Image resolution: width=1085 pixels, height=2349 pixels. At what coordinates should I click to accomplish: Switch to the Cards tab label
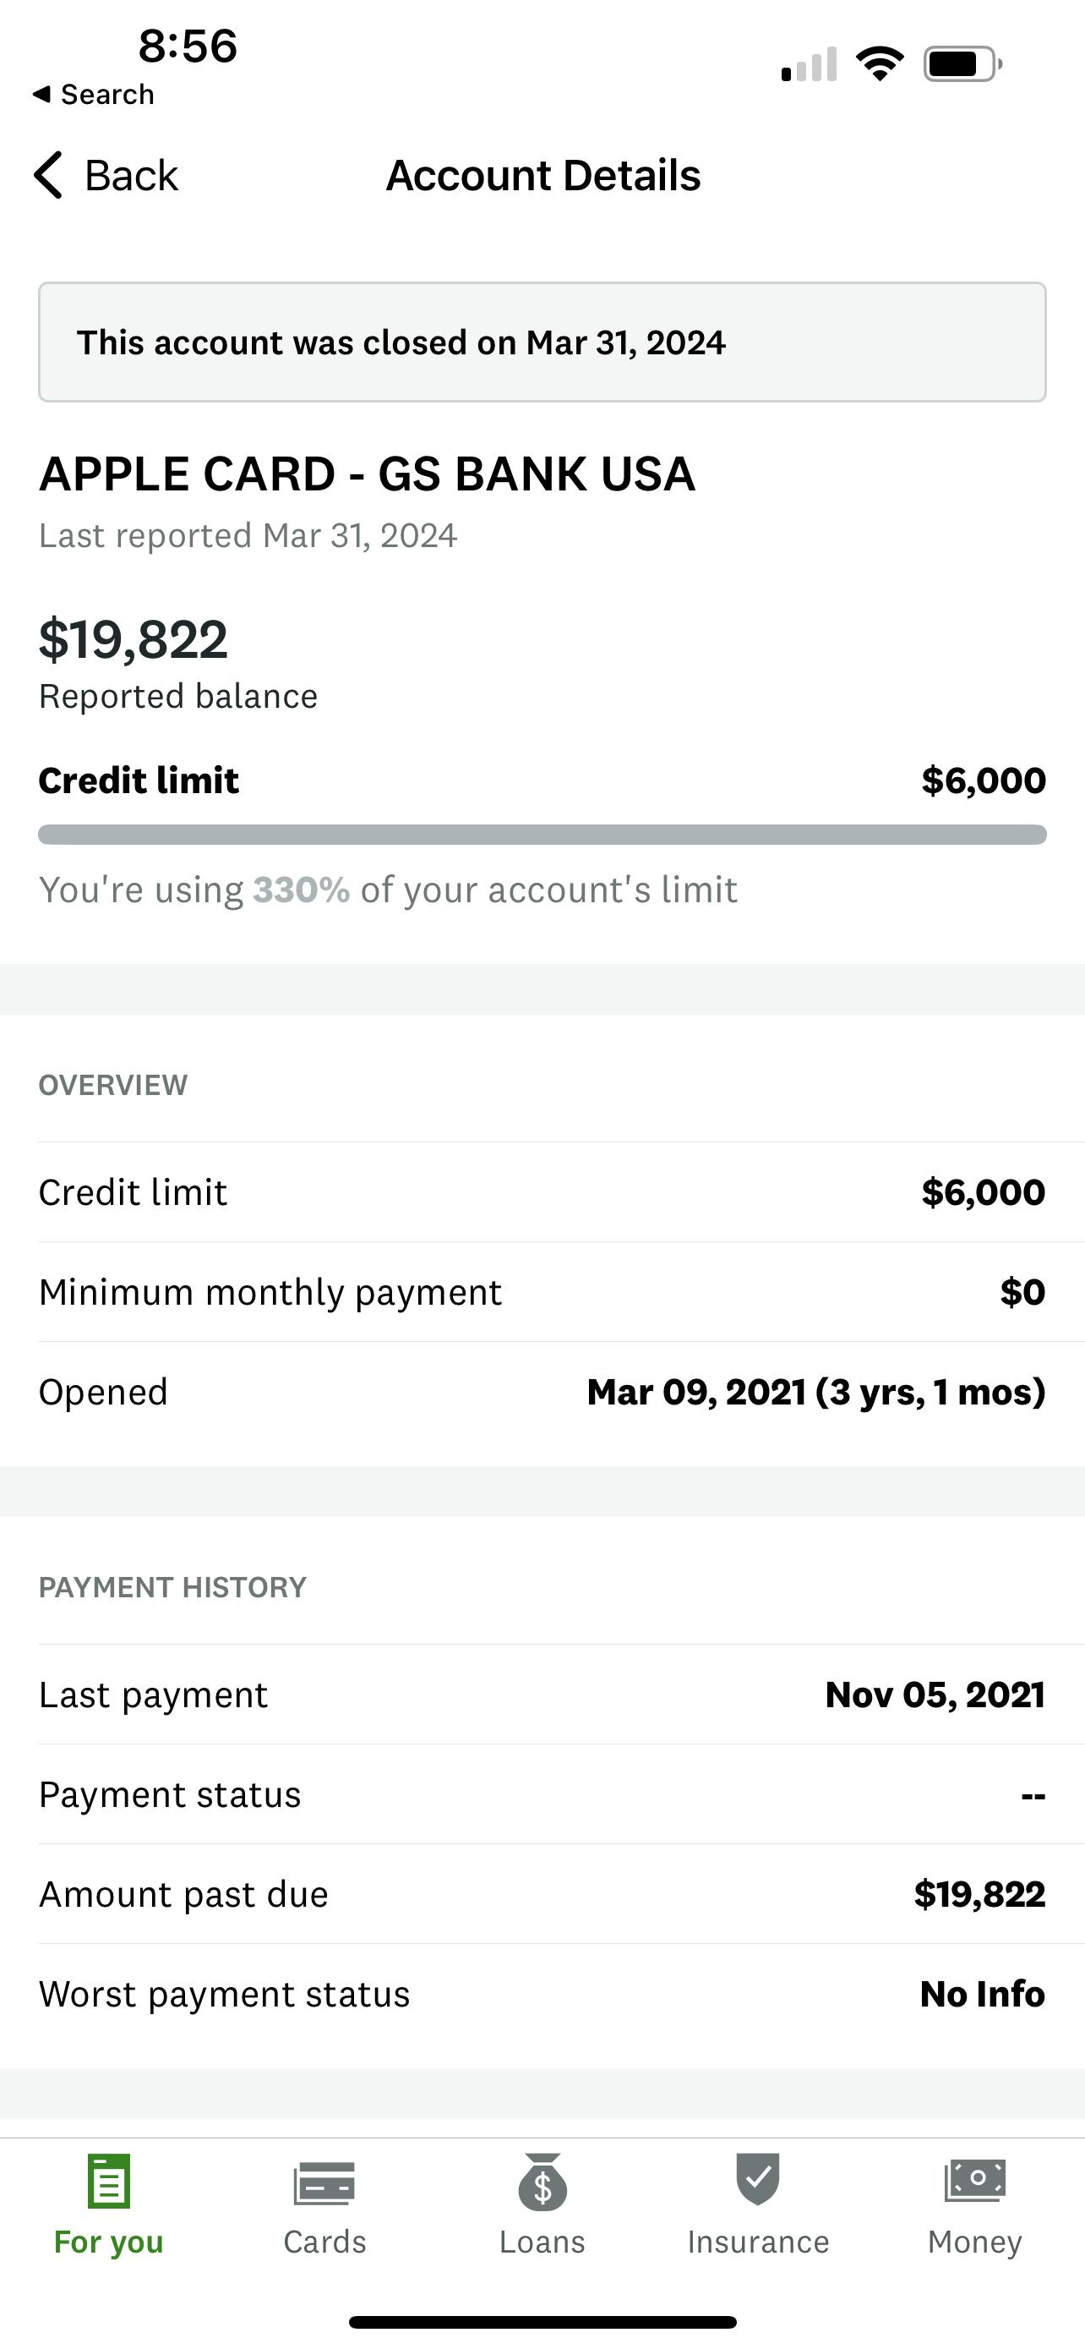click(x=324, y=2242)
